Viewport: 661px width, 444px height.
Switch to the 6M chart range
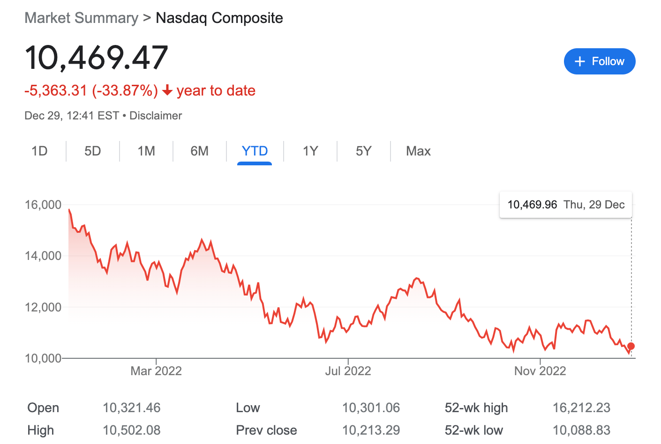[x=200, y=151]
